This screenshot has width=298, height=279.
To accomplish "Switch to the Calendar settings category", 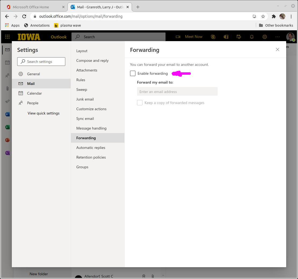I will click(x=34, y=93).
